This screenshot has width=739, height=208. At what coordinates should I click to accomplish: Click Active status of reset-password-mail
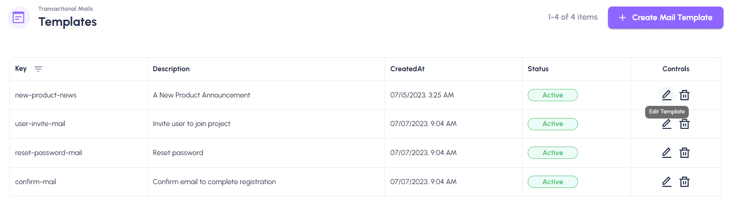pos(553,153)
